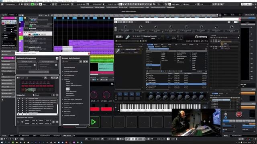
Task: Switch to the MixConsole lower zone tab
Action: pos(25,136)
